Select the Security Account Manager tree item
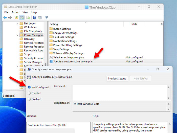The width and height of the screenshot is (177, 133). click(x=34, y=58)
